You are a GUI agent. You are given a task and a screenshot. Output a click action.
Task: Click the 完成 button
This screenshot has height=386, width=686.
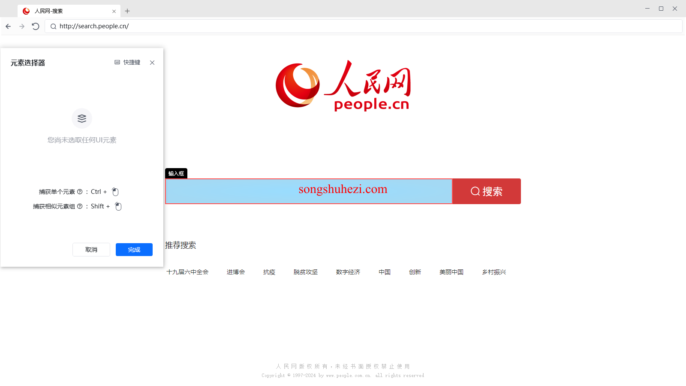(134, 250)
